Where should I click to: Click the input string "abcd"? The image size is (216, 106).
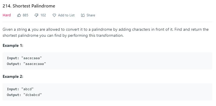(x=27, y=89)
